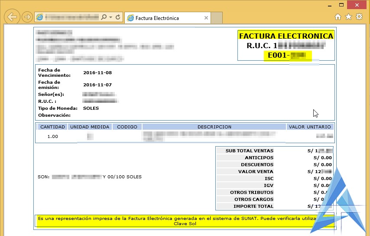Click the CANTIDAD column header
The height and width of the screenshot is (236, 370).
52,127
